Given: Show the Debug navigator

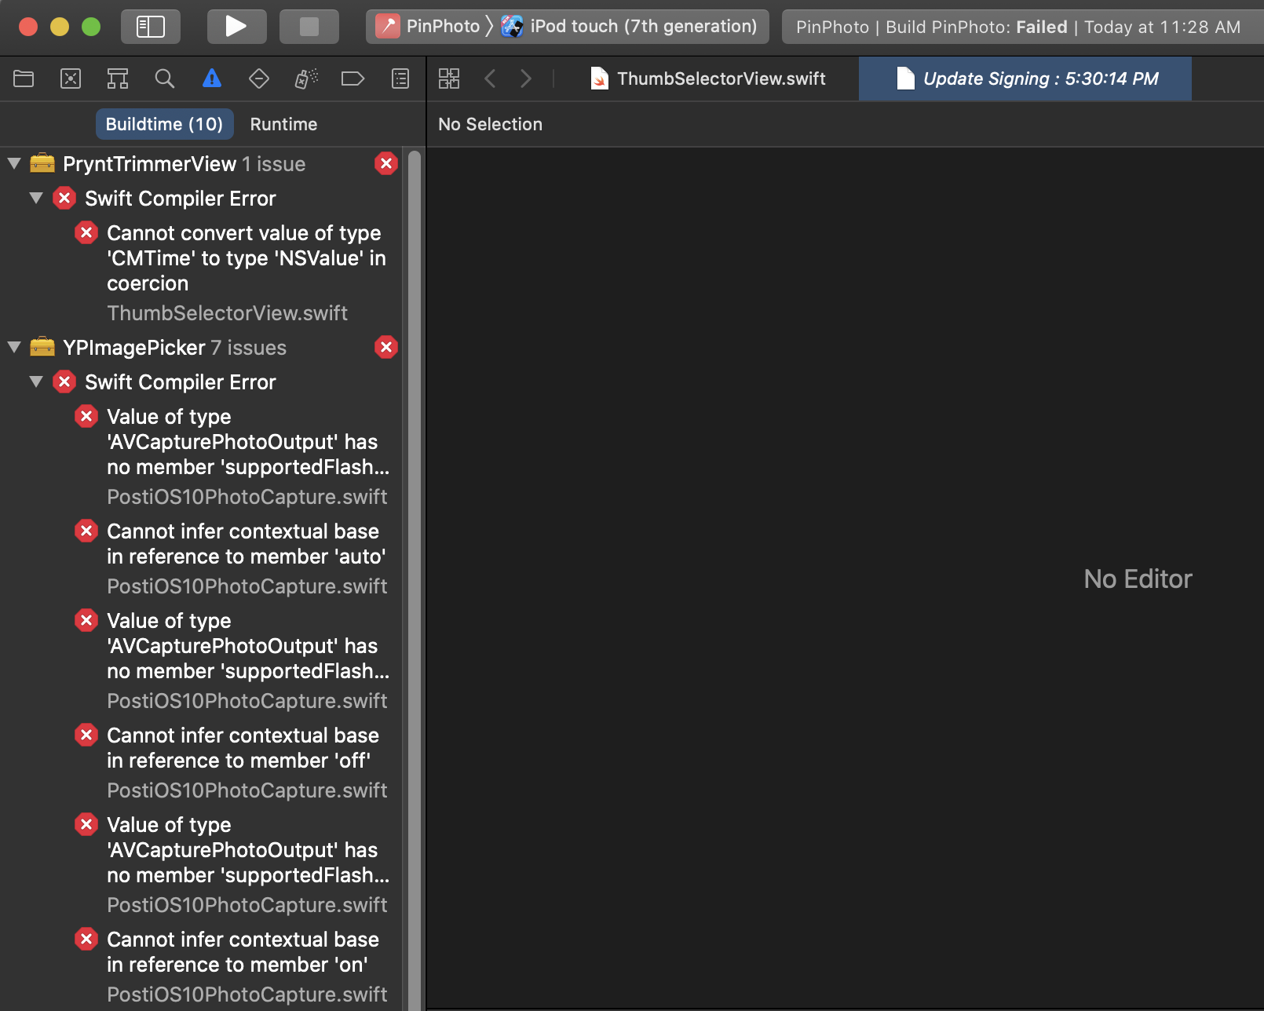Looking at the screenshot, I should (x=306, y=78).
